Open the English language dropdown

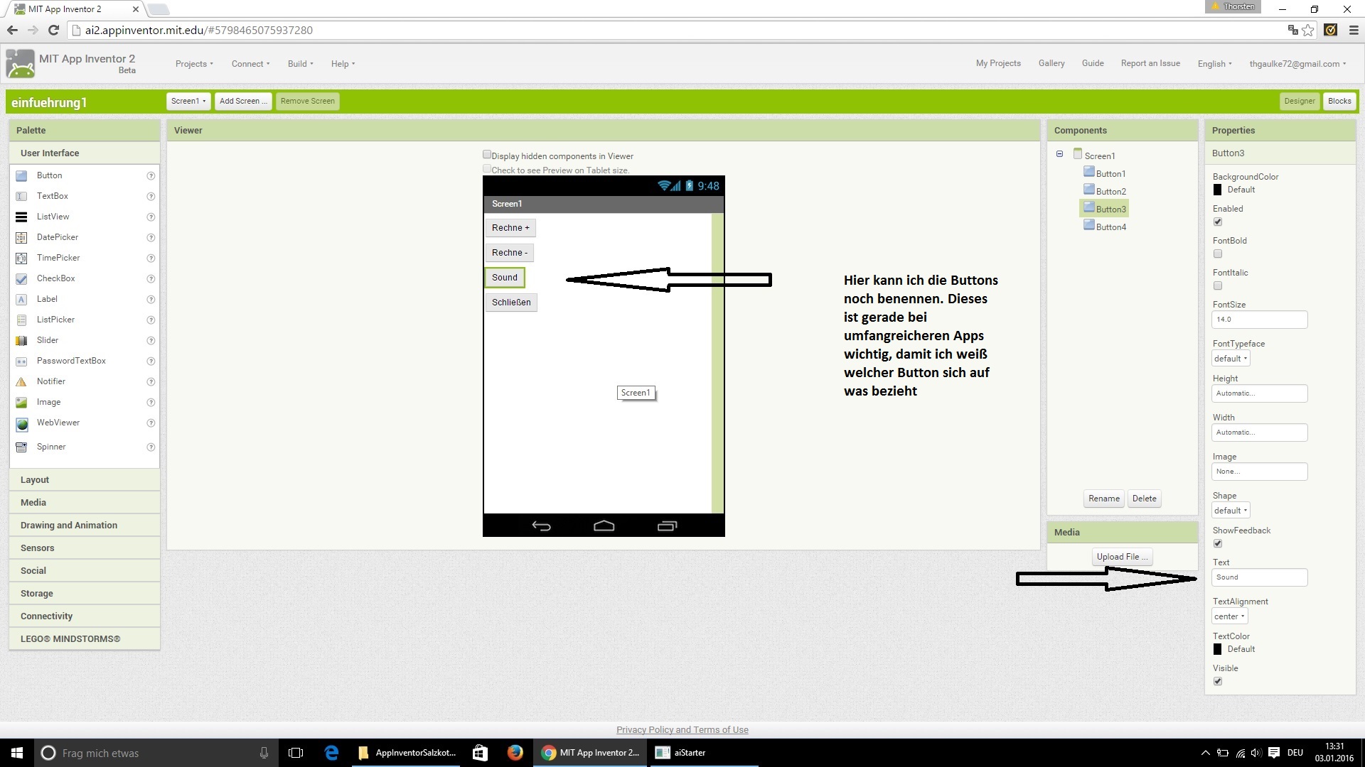1214,64
